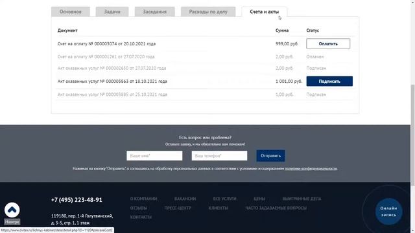Open ВЫИГРАННЫЕ ДЕЛА footer link
Viewport: 415px width, 233px height.
[x=302, y=199]
